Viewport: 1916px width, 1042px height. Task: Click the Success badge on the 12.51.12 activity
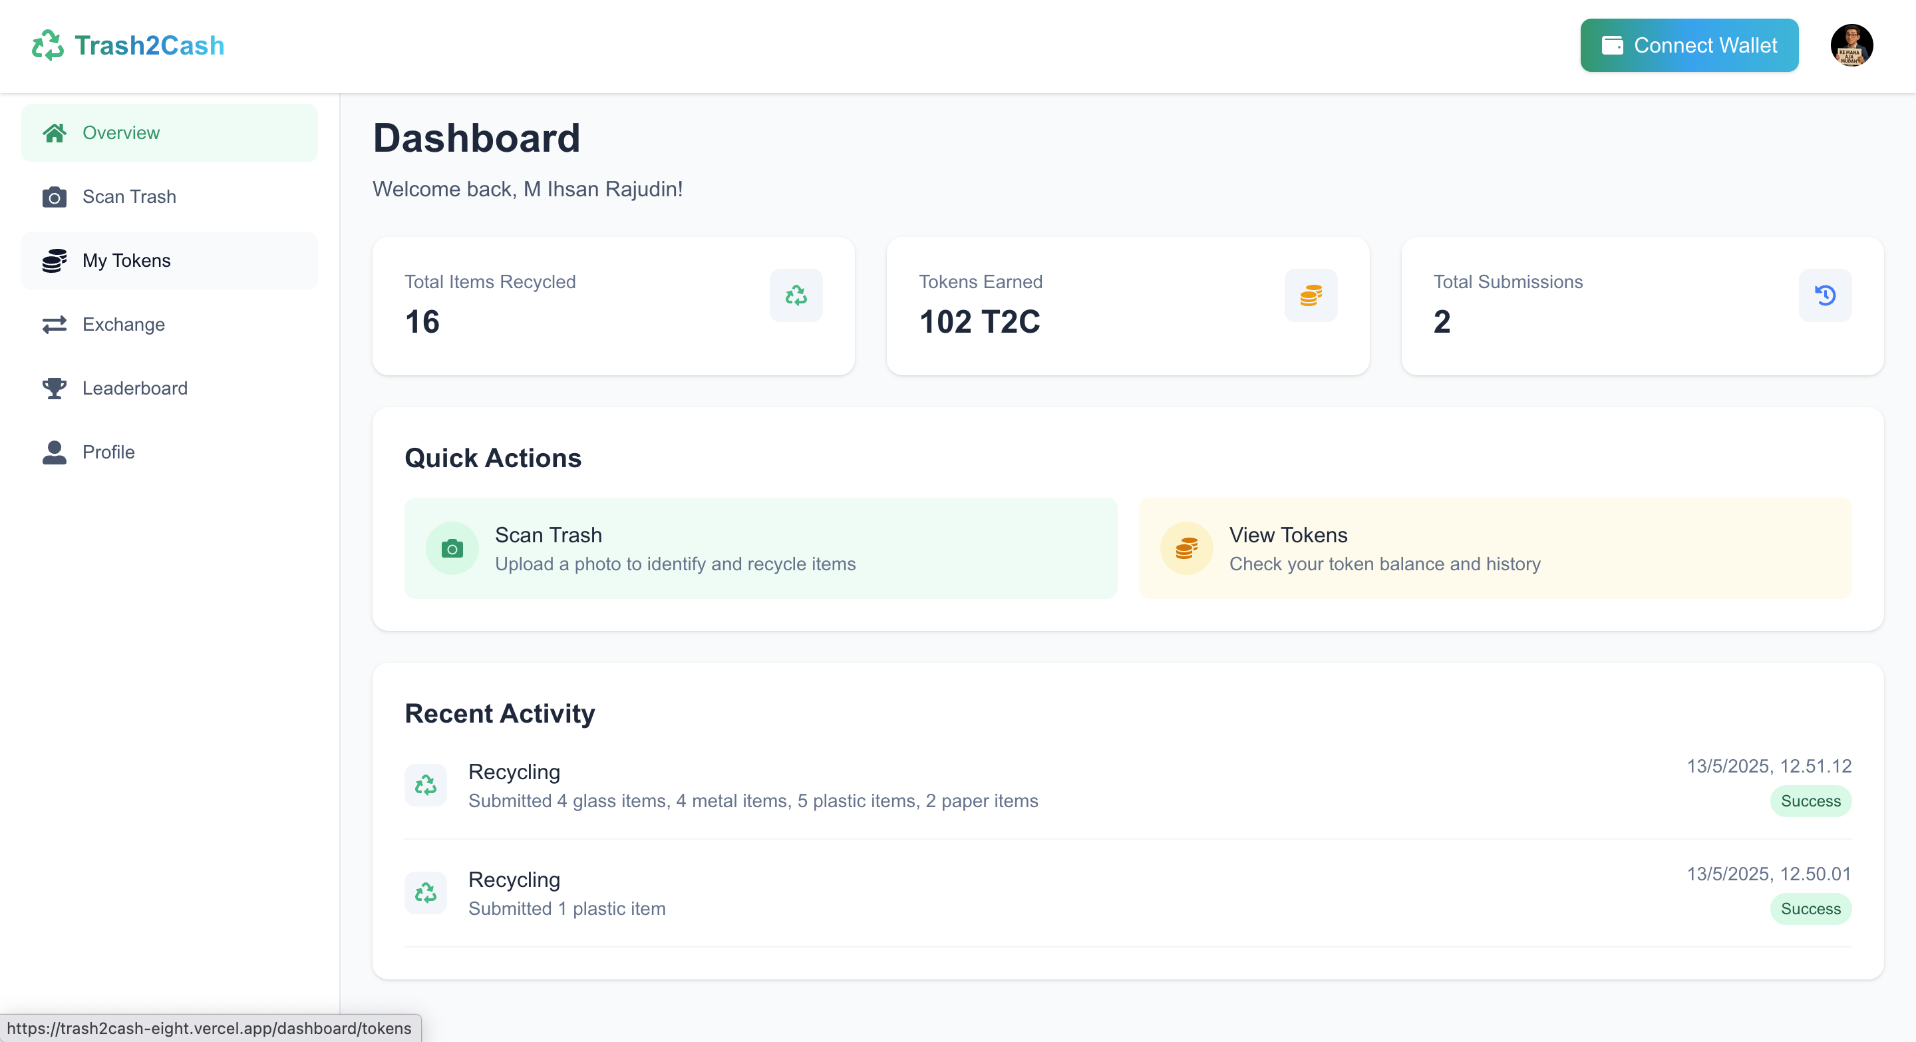point(1810,801)
